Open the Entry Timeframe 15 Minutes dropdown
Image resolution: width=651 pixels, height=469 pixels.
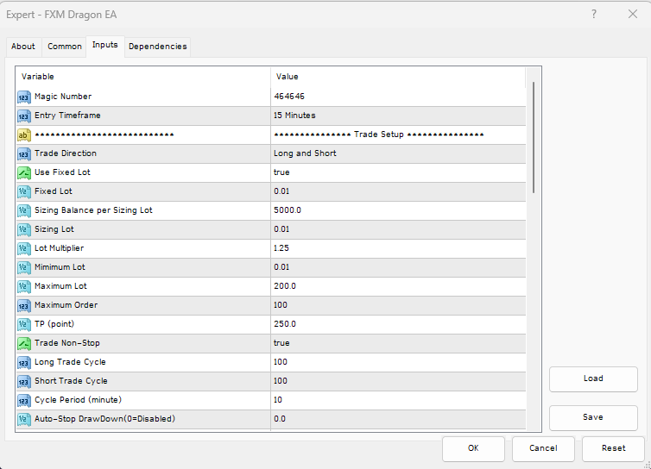pos(398,116)
